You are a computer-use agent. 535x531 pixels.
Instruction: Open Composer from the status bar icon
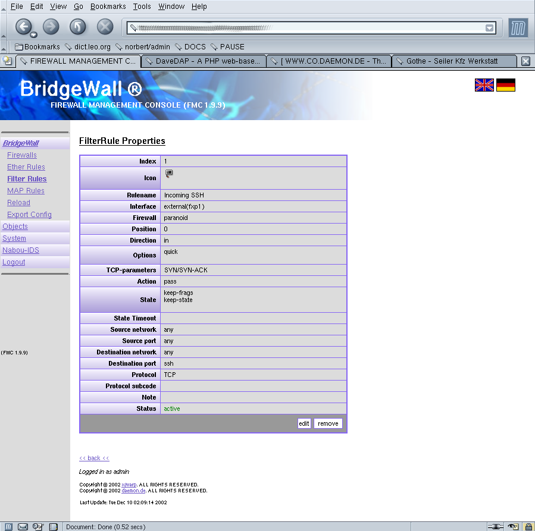(x=38, y=527)
